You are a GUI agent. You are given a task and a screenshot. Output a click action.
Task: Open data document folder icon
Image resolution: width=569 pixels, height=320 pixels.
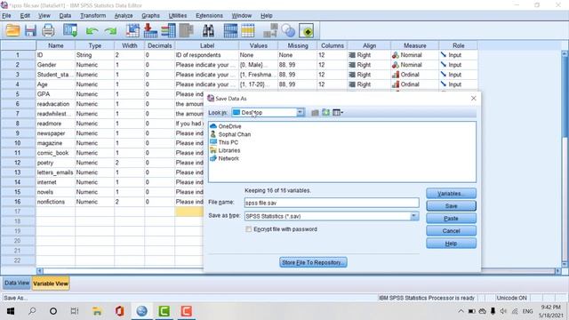(12, 30)
